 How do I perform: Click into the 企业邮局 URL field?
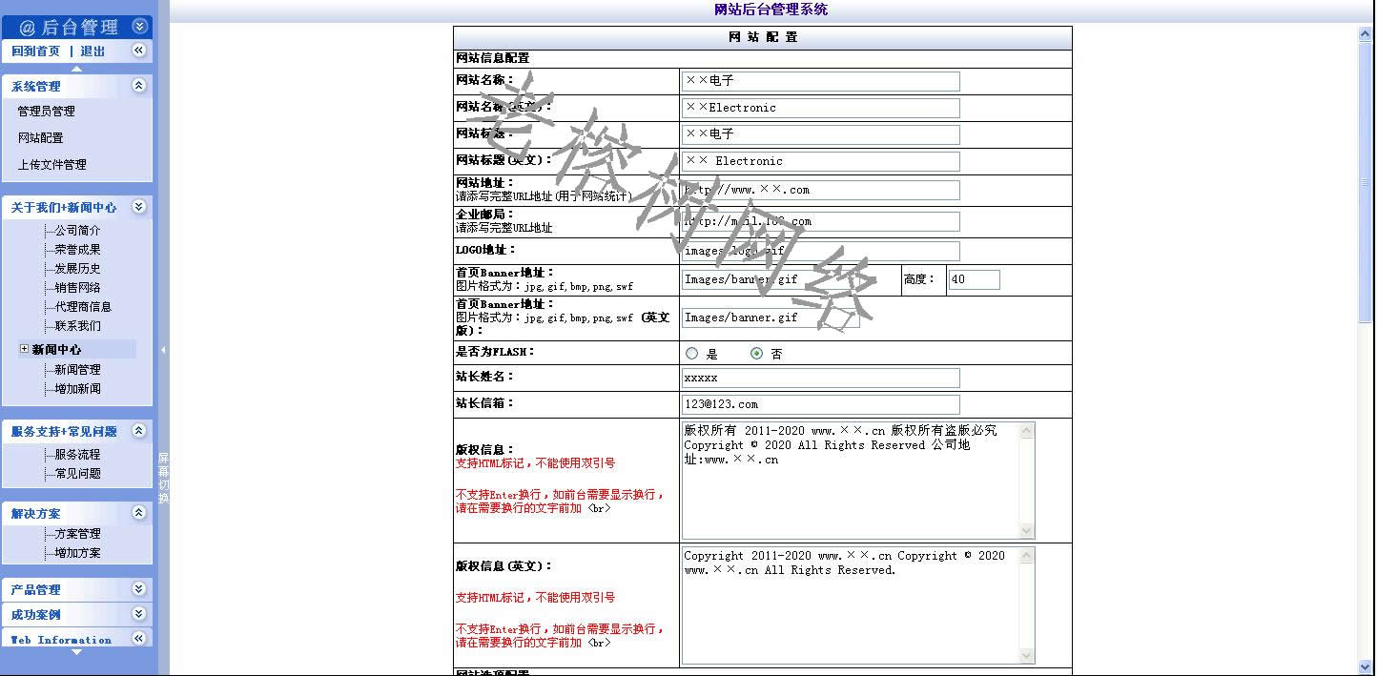[x=821, y=221]
